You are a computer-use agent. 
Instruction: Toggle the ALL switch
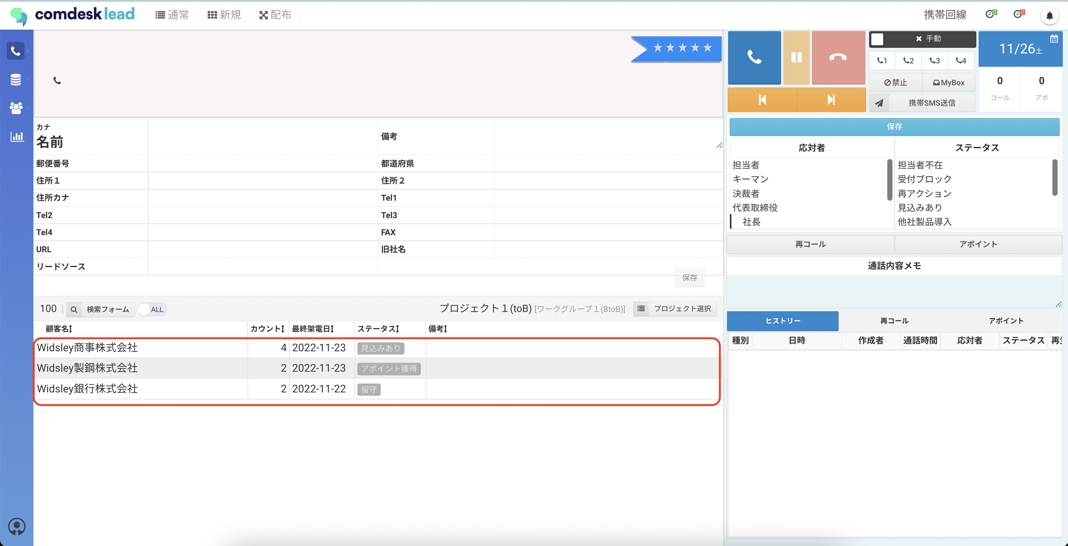(152, 309)
